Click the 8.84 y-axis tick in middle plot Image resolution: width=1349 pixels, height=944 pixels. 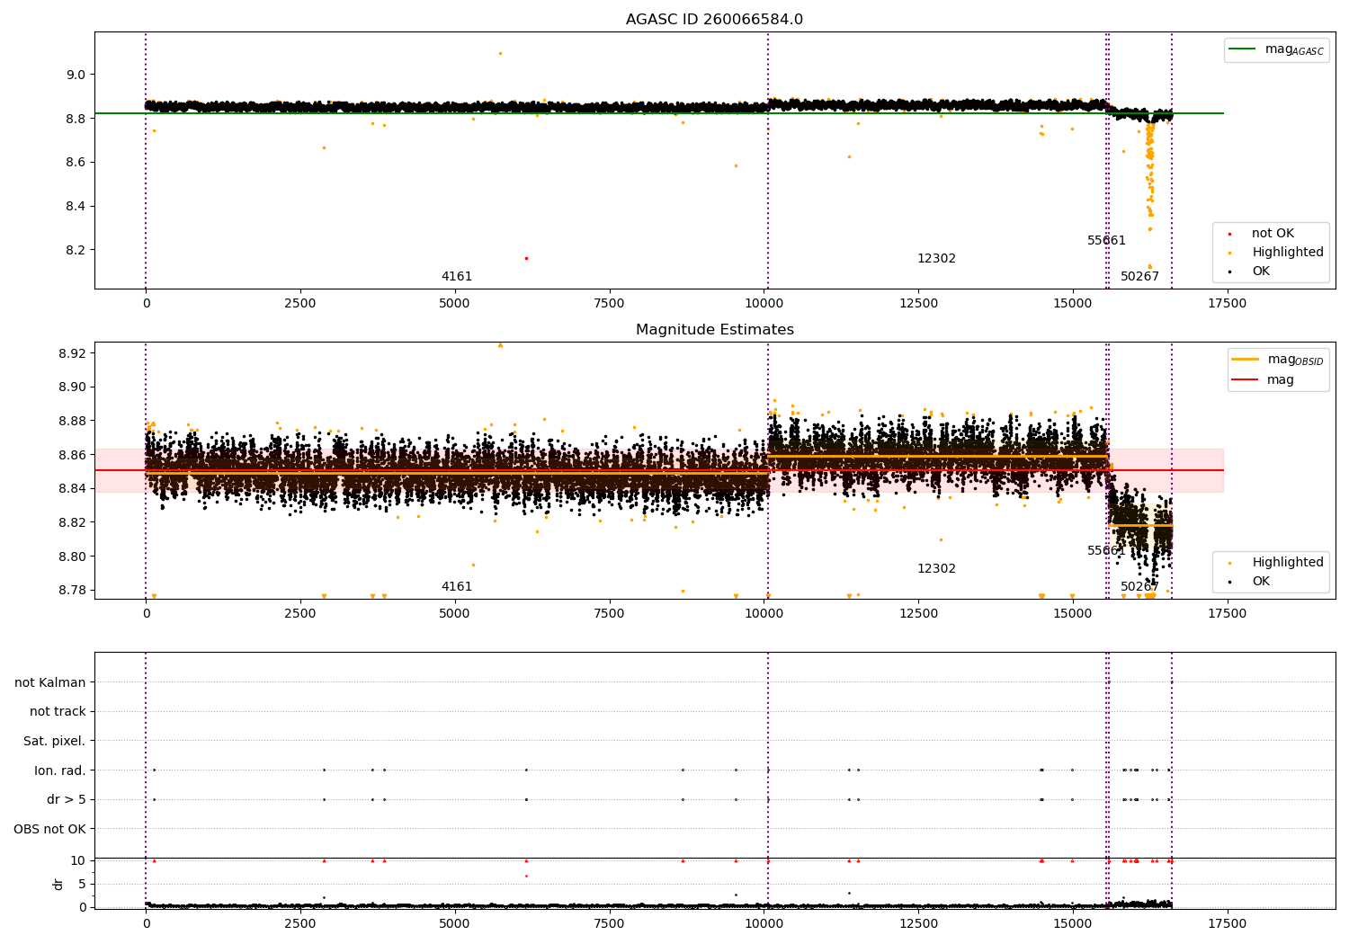point(71,489)
